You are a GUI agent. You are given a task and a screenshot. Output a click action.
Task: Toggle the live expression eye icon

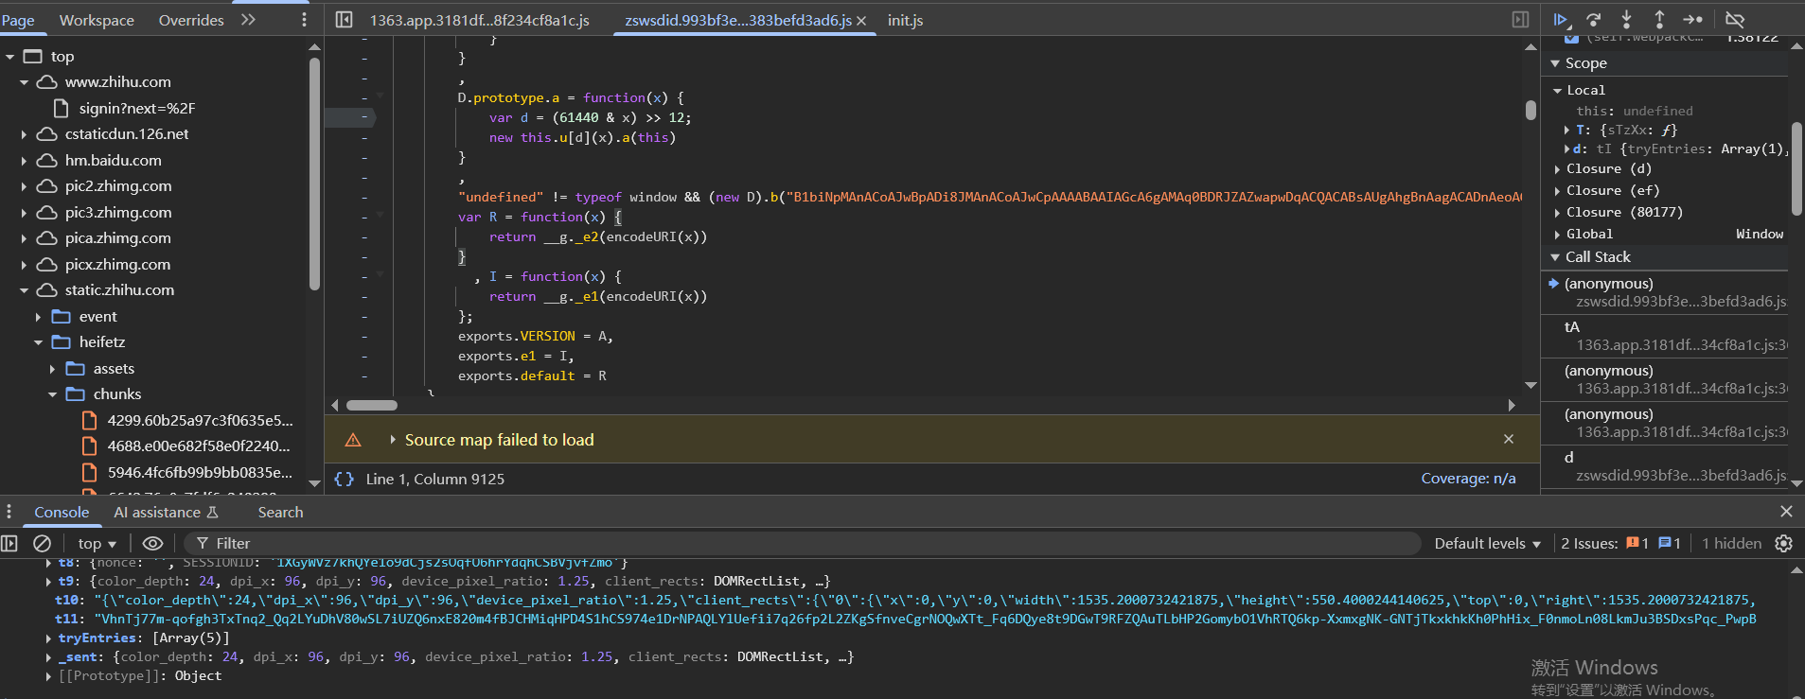[152, 543]
